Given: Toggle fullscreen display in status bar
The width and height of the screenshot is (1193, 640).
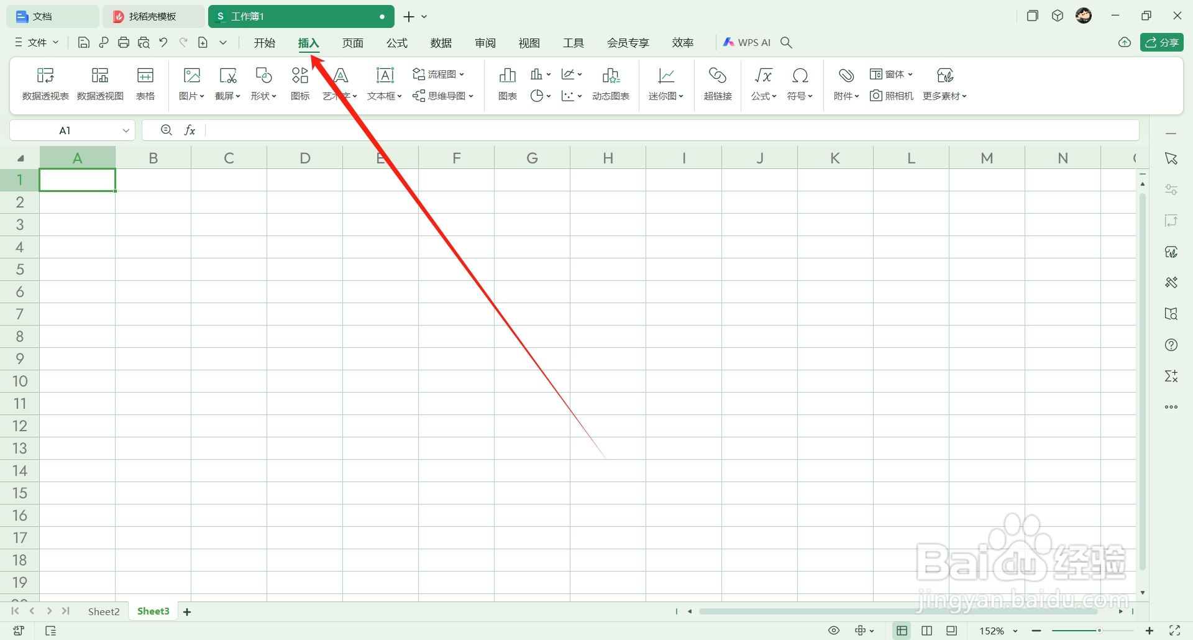Looking at the screenshot, I should tap(1174, 631).
